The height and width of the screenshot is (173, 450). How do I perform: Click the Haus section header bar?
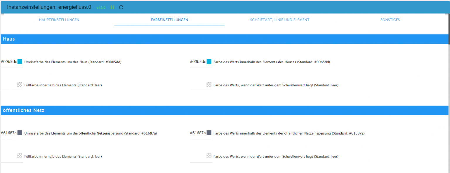click(117, 39)
